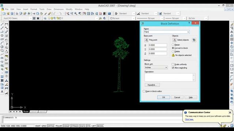Click the Select objects icon button
This screenshot has width=234, height=131.
[x=174, y=40]
